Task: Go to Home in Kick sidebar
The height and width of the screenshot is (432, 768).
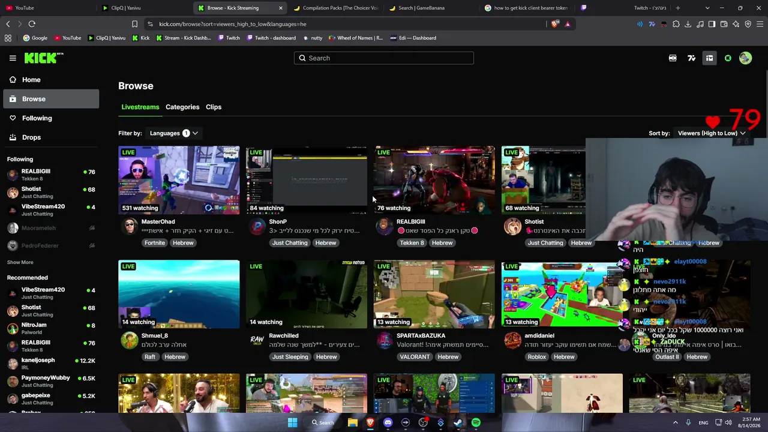Action: 51,80
